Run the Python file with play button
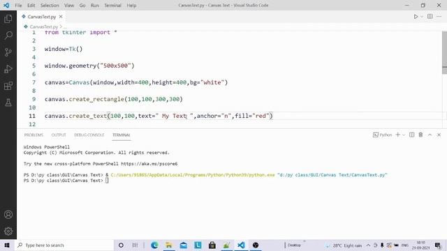 [x=416, y=17]
